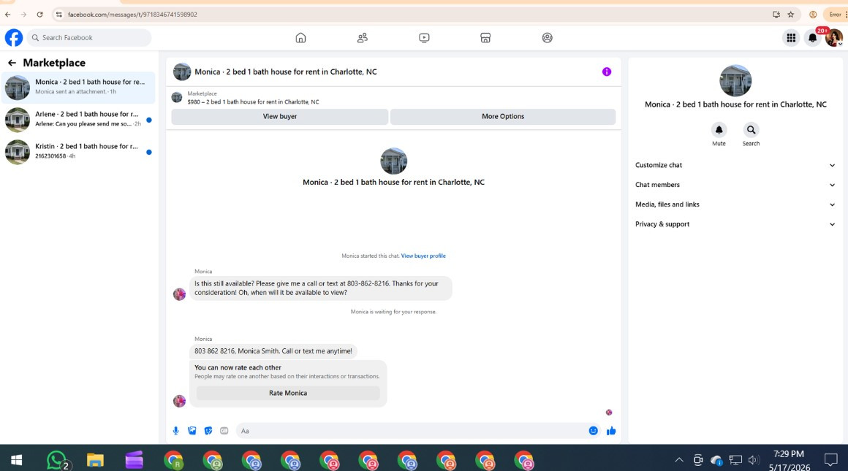Screen dimensions: 848x471
Task: Click the large house photo in right panel
Action: click(x=735, y=80)
